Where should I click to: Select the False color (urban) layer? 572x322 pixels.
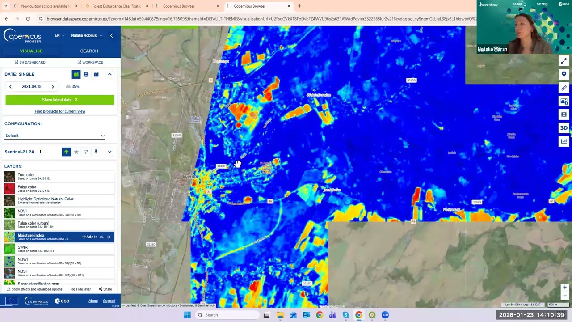59,225
